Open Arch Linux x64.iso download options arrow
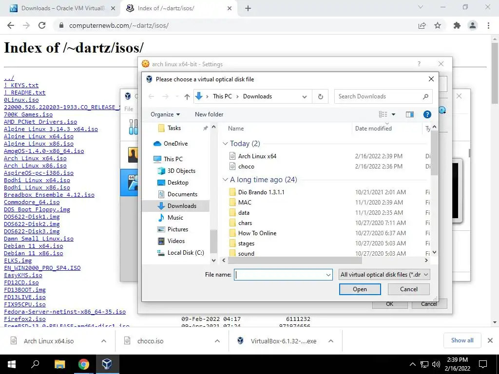 (x=104, y=341)
